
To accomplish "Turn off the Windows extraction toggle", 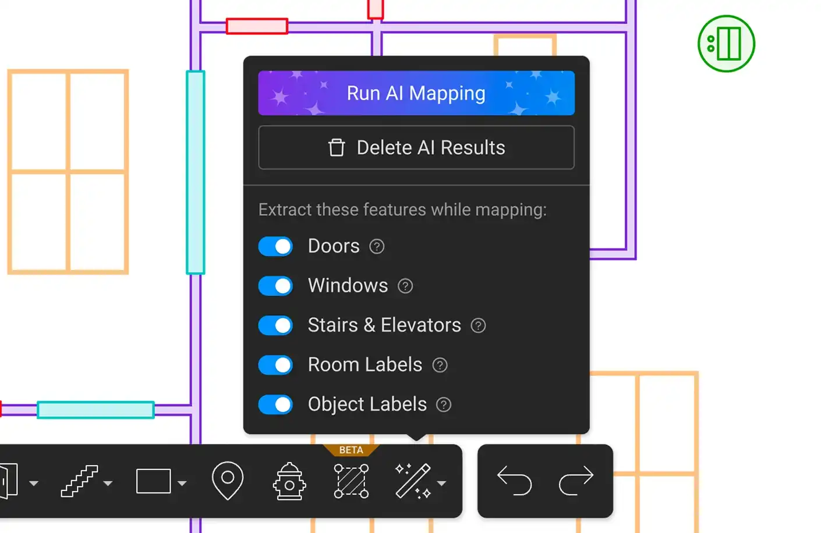I will coord(275,286).
